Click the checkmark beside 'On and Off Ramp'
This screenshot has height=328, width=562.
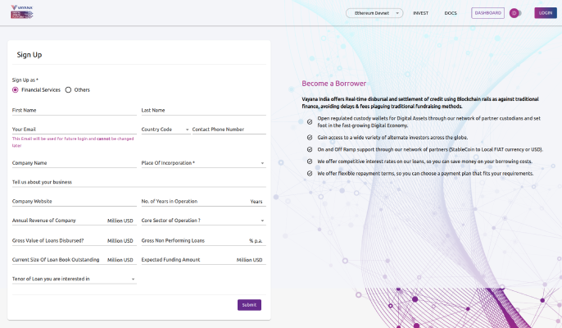point(310,149)
